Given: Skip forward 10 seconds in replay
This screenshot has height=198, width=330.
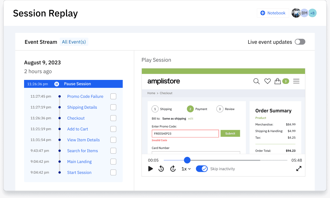Looking at the screenshot, I should [x=173, y=169].
